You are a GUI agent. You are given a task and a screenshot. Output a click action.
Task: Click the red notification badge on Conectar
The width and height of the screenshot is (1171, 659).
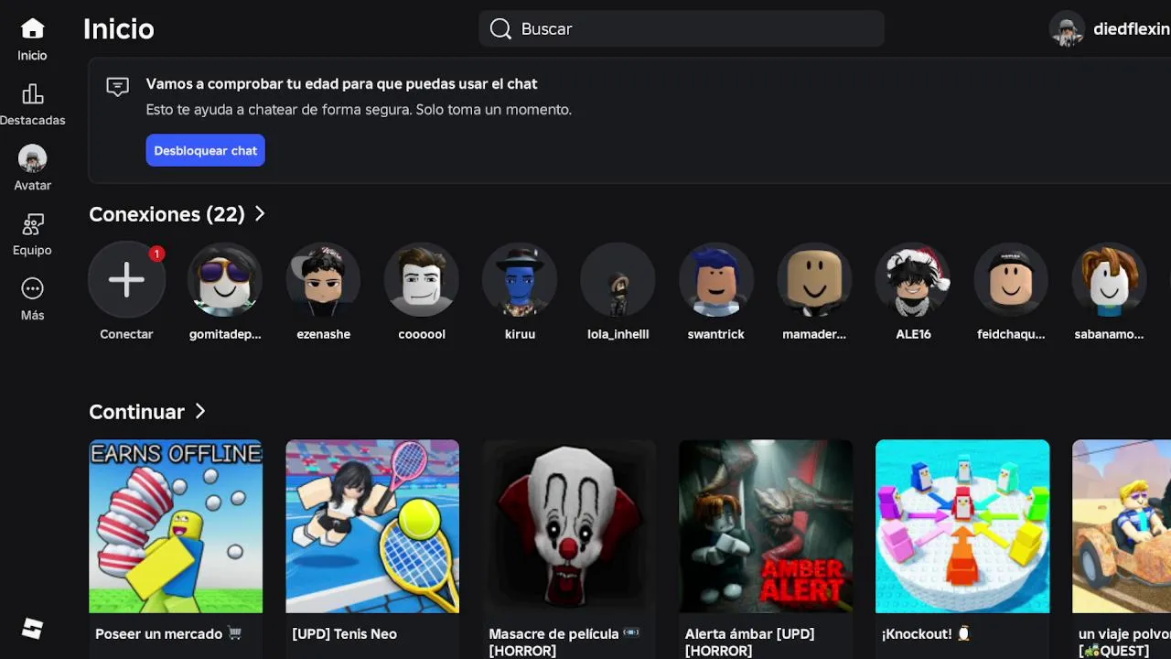[x=156, y=254]
